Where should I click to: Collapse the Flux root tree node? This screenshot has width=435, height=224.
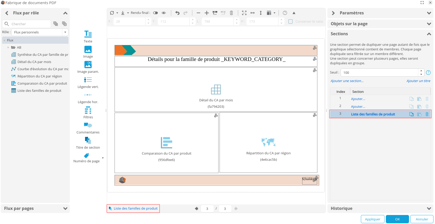pos(4,40)
